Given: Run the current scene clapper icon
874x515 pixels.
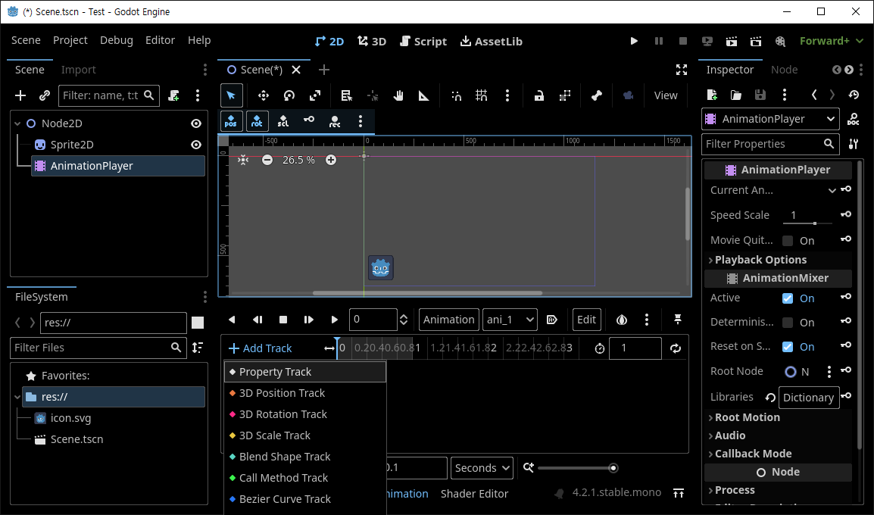Looking at the screenshot, I should tap(732, 41).
